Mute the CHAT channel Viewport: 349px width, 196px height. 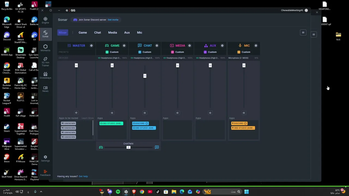145,113
